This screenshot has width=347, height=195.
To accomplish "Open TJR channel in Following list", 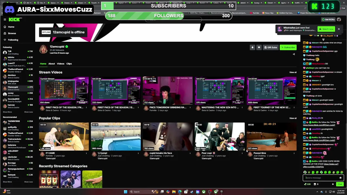I will click(x=18, y=52).
